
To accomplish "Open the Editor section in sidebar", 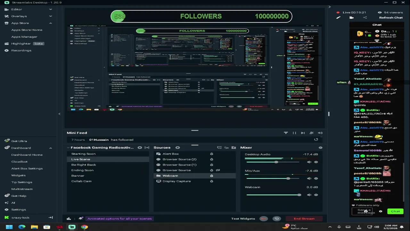I will [17, 9].
